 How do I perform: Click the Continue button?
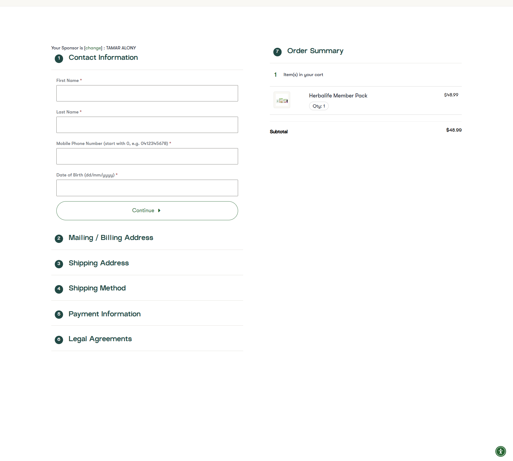pyautogui.click(x=147, y=211)
